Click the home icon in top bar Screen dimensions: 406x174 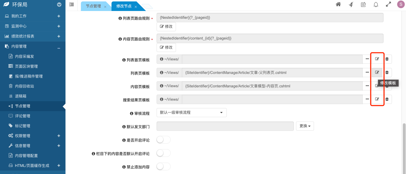click(x=338, y=5)
